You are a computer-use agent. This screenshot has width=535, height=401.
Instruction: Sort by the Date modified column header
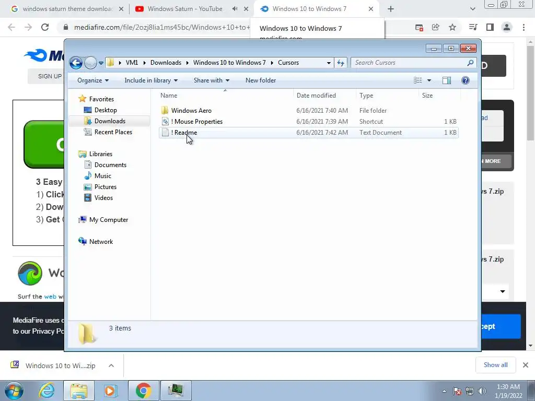[x=324, y=96]
